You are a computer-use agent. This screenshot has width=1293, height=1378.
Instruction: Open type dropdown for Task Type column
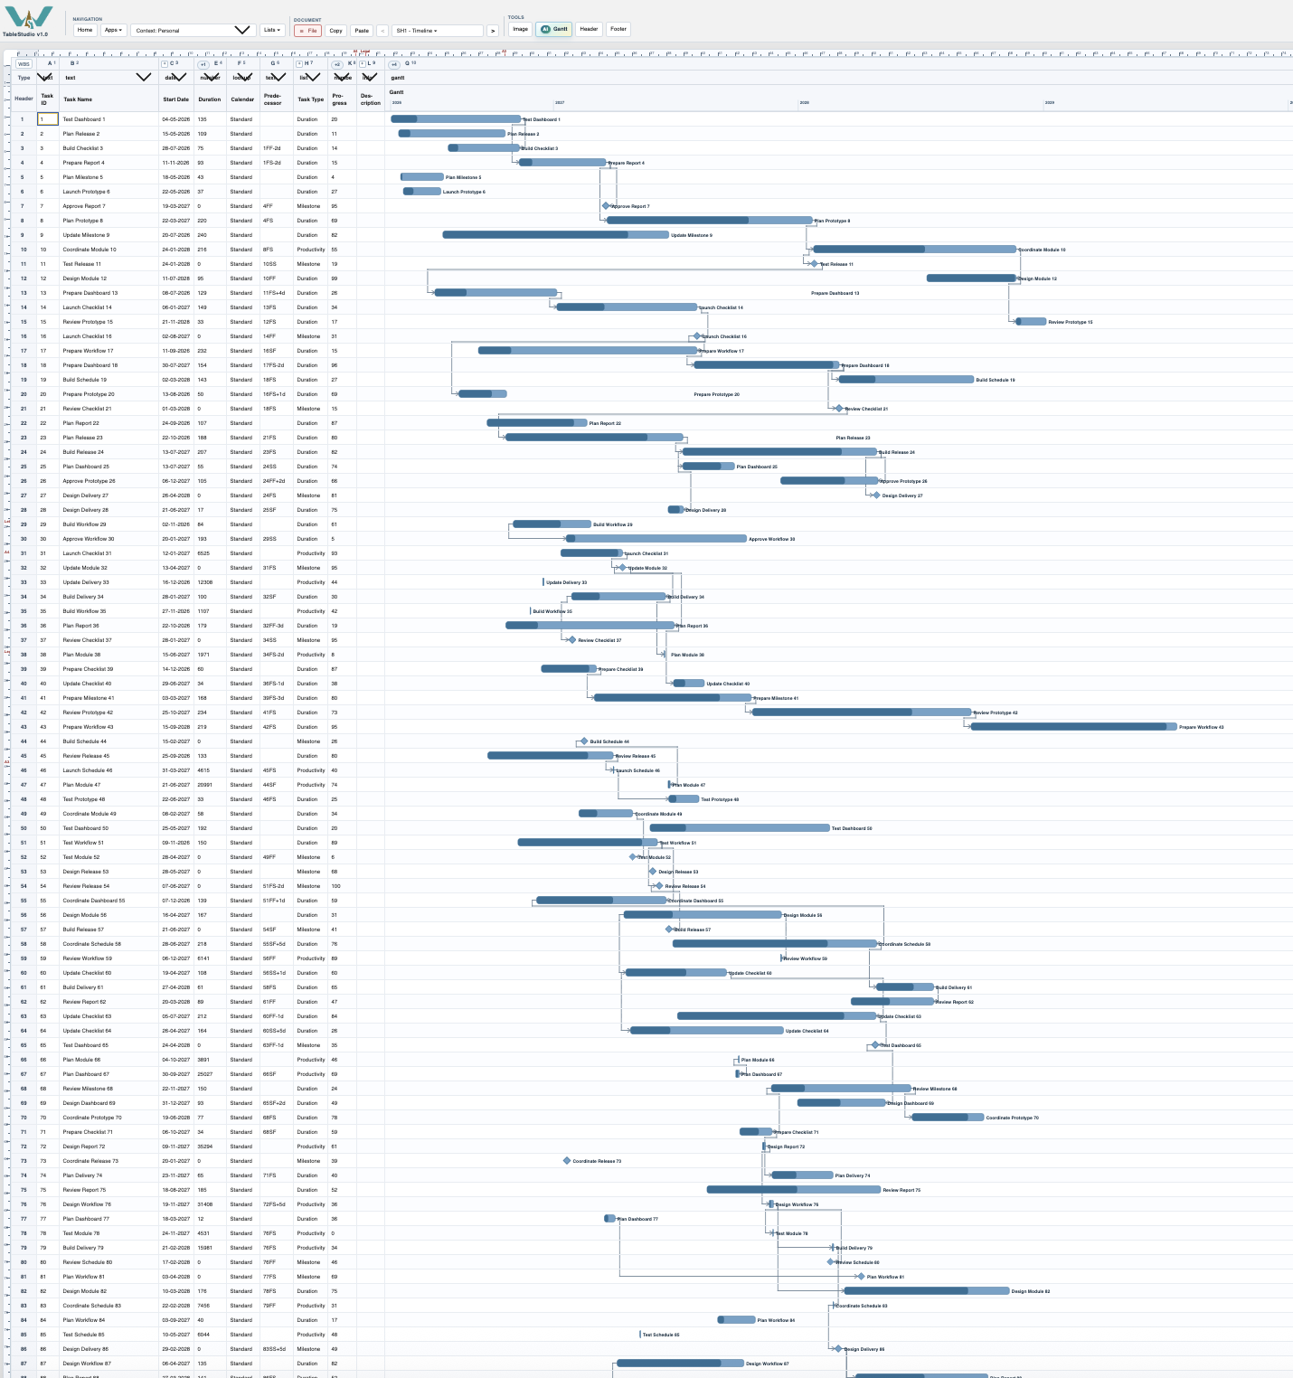point(312,78)
